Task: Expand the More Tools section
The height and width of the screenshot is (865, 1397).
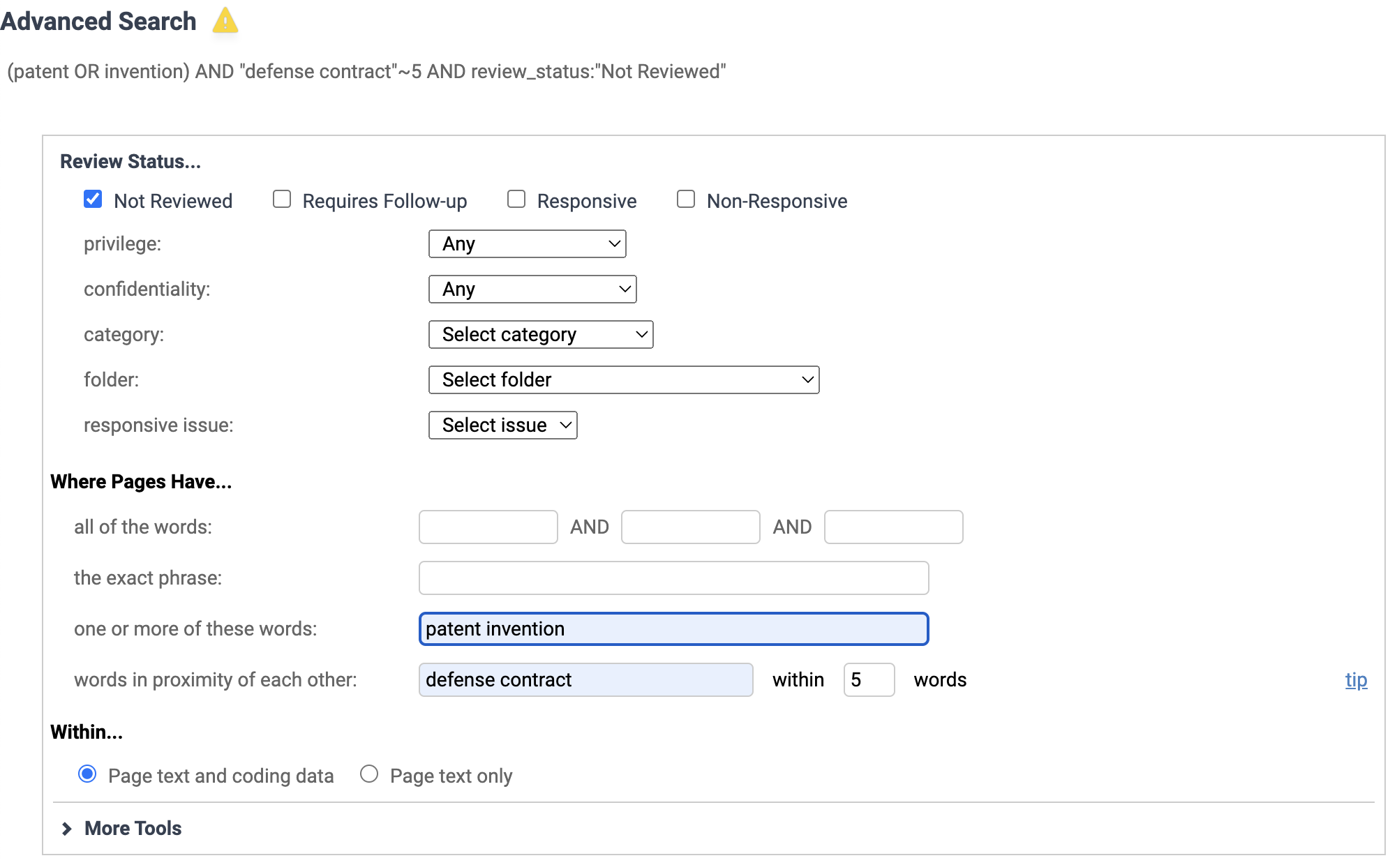Action: [132, 828]
